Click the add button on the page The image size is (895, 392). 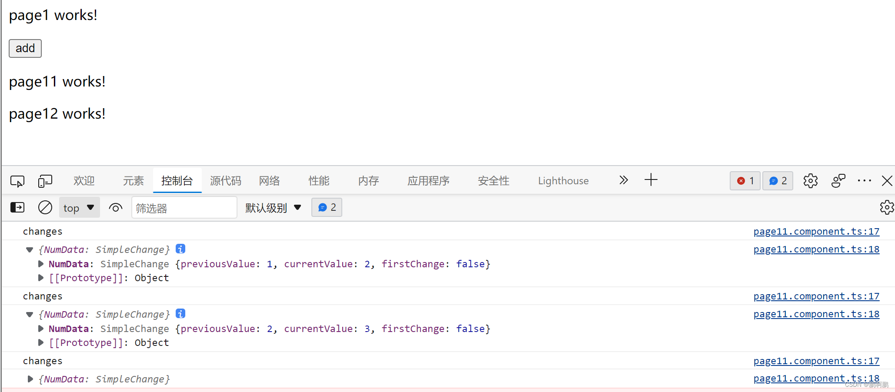coord(25,48)
